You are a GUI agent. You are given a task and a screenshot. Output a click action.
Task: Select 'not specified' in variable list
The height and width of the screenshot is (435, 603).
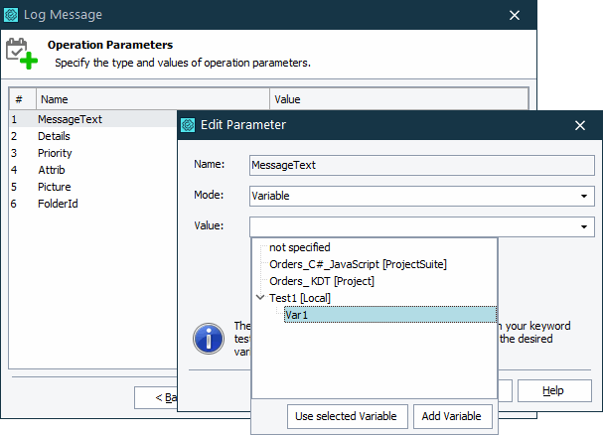tap(299, 247)
